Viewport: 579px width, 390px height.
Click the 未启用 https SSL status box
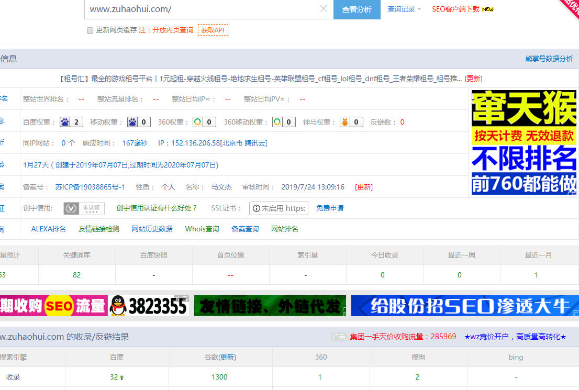tap(279, 208)
